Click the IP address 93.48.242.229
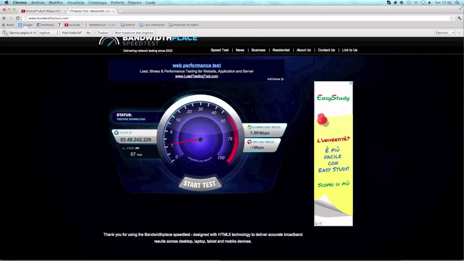 [x=136, y=140]
